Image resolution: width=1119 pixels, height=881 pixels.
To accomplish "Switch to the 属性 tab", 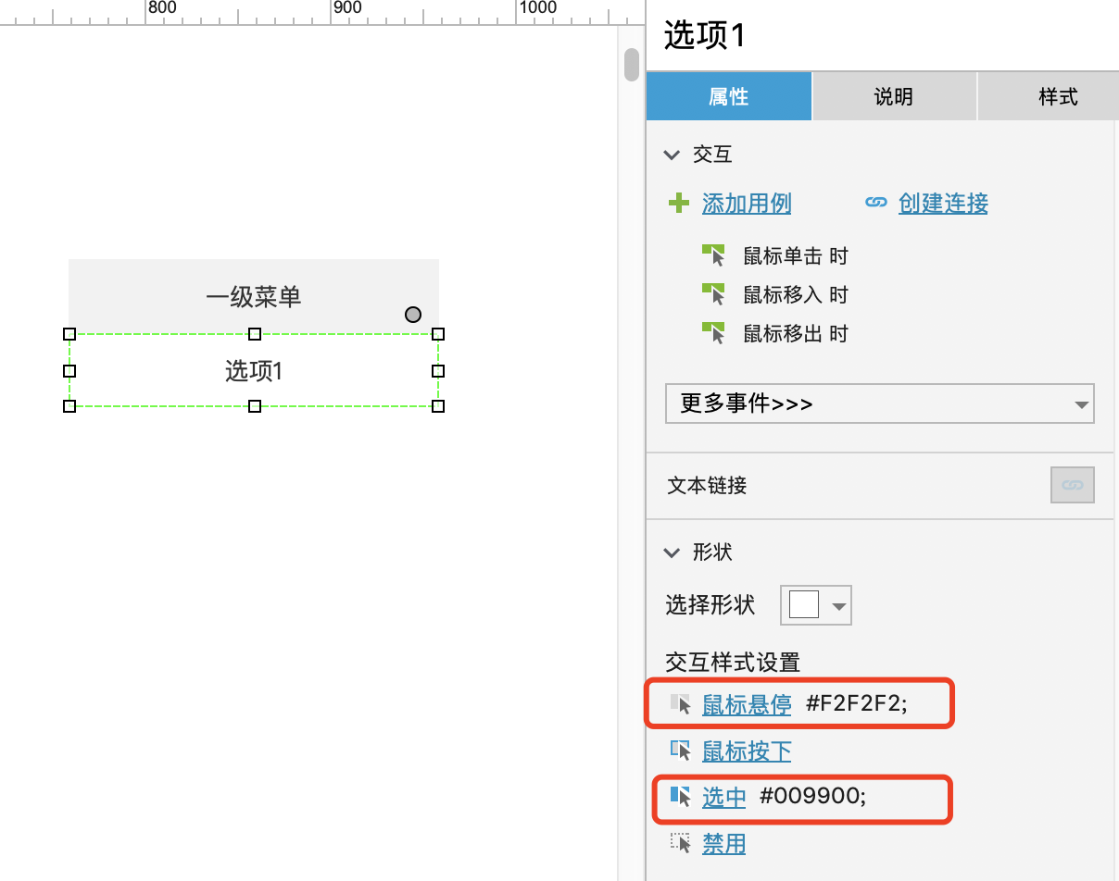I will [x=729, y=96].
